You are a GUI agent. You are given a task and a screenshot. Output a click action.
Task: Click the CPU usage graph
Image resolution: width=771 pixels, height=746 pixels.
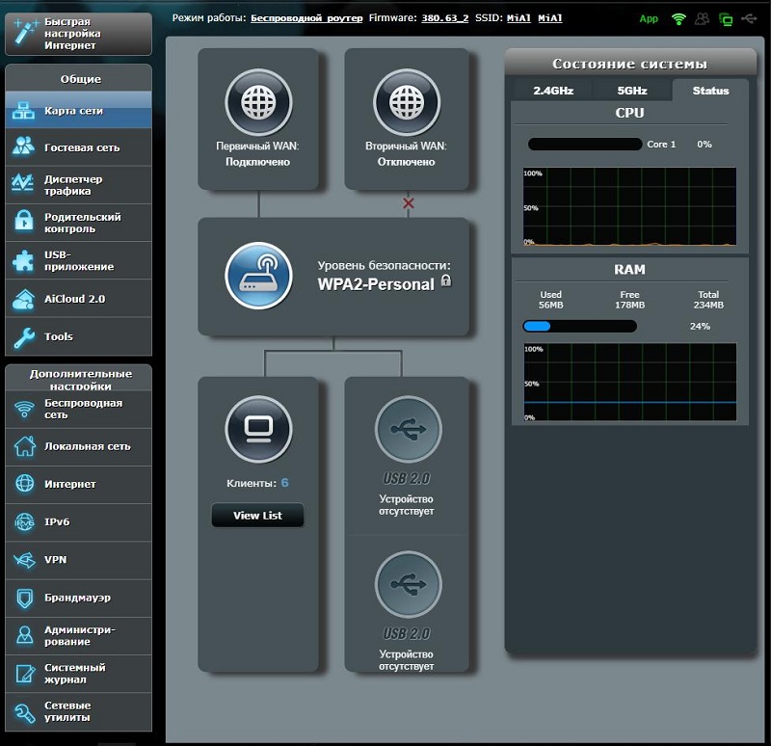(x=629, y=207)
